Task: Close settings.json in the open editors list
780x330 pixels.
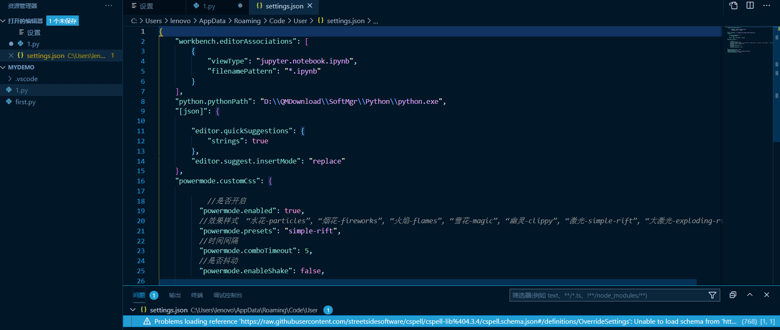Action: (11, 55)
